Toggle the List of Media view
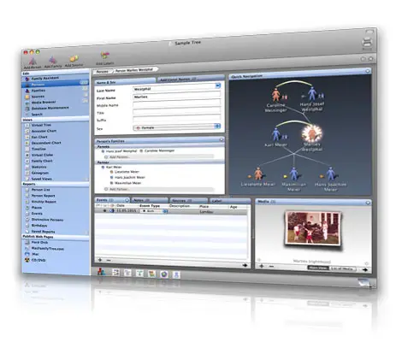This screenshot has width=402, height=342. [x=343, y=268]
